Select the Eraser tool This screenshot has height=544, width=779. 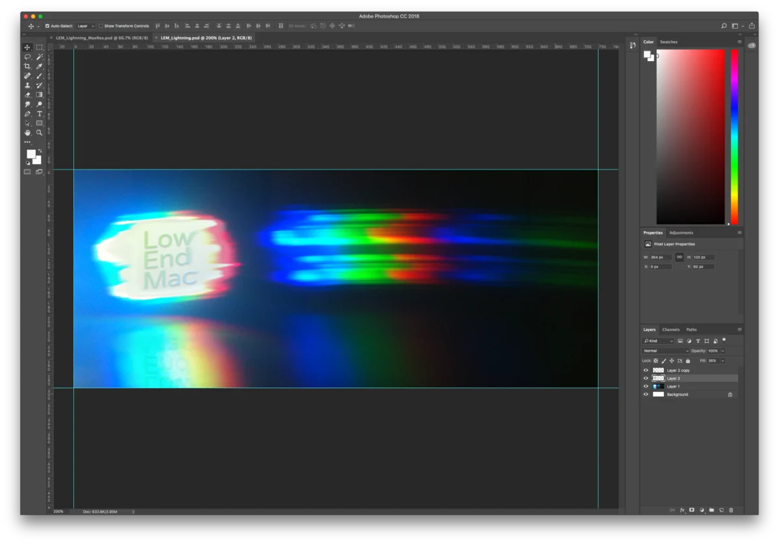(x=27, y=95)
